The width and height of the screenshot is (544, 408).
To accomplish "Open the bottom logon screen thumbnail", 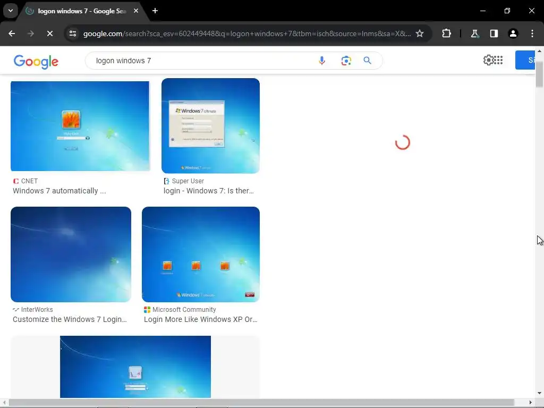I will tap(135, 367).
